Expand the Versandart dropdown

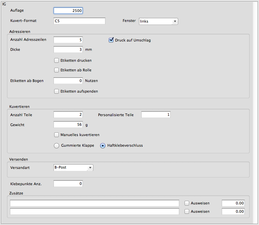[x=73, y=168]
